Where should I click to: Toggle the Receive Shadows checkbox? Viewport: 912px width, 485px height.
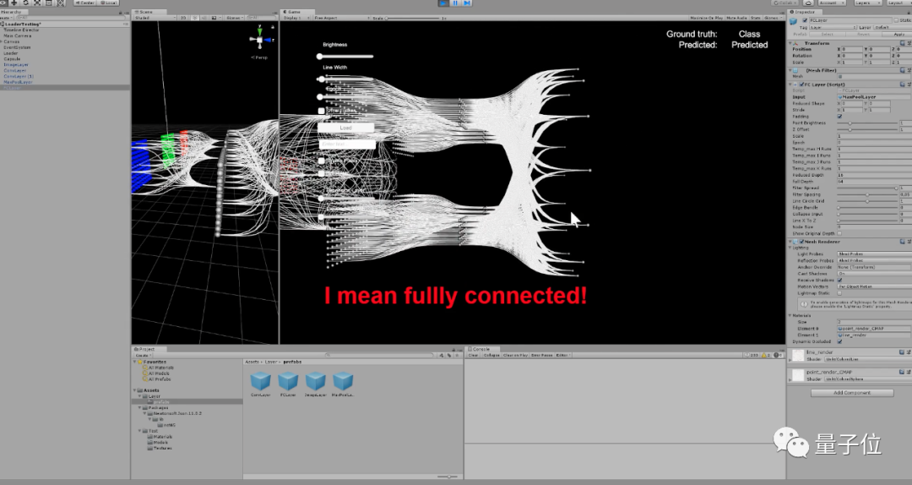click(839, 280)
